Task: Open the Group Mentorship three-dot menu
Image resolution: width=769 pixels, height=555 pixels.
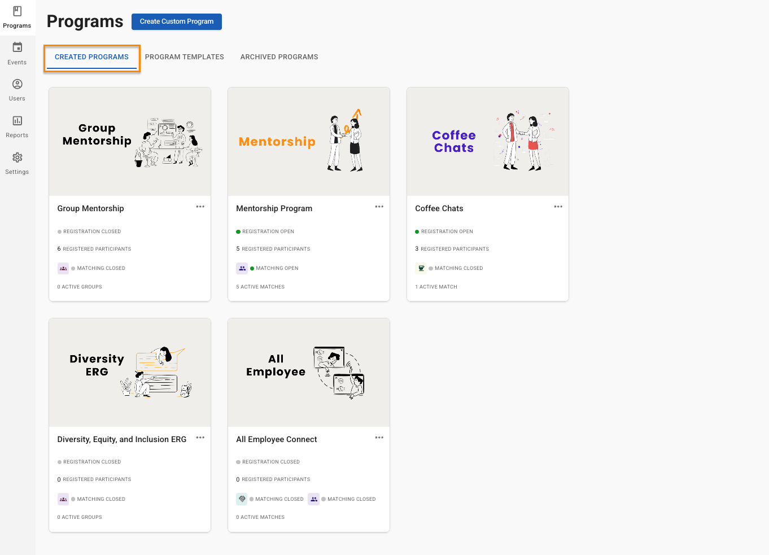Action: [200, 207]
